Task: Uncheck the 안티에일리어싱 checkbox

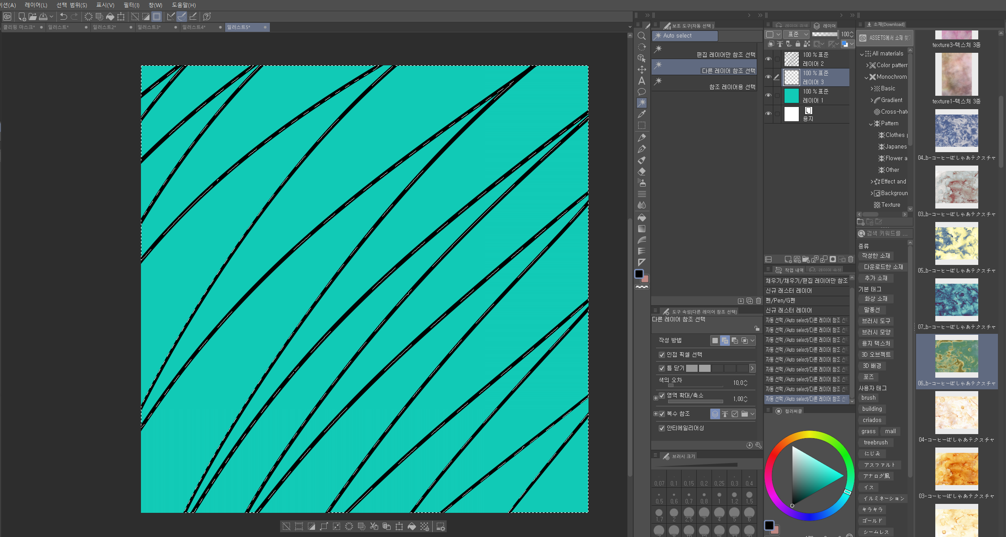Action: (x=662, y=428)
